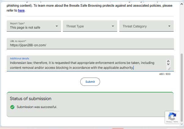Click inside the Additional details text area

pos(85,65)
